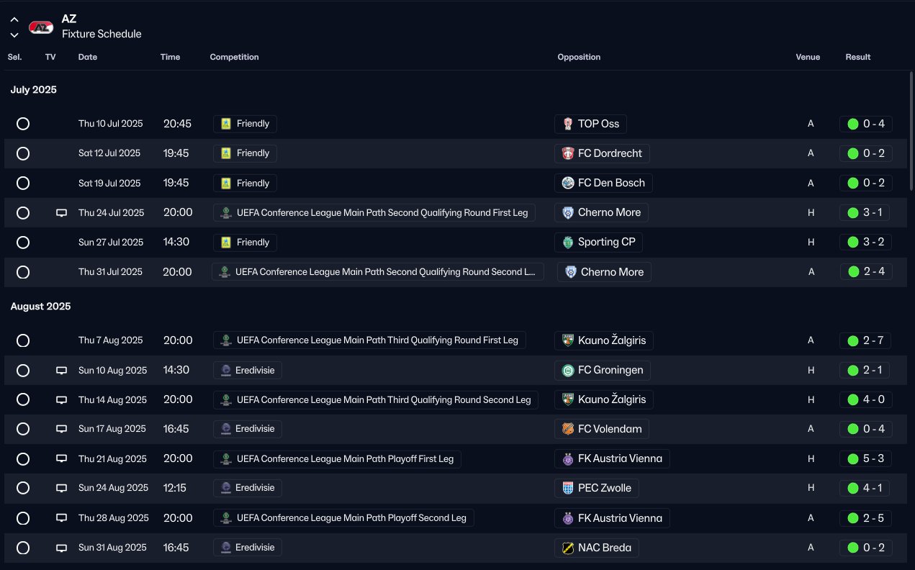Open TOP Oss club button
Viewport: 915px width, 570px height.
[591, 124]
